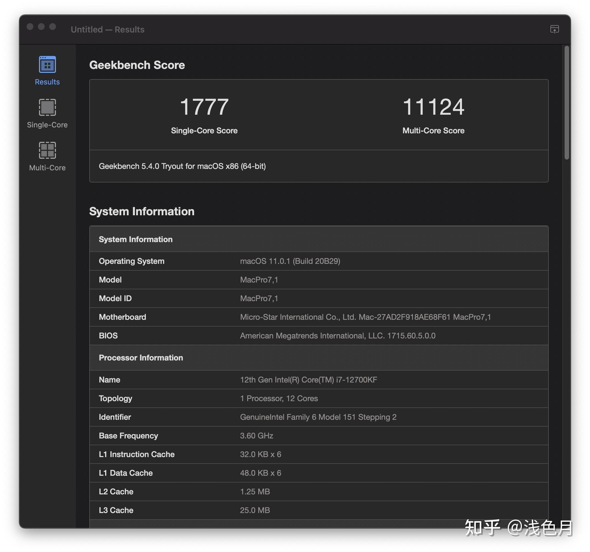The width and height of the screenshot is (590, 552).
Task: Click the Multi-Core Score label
Action: pos(433,131)
